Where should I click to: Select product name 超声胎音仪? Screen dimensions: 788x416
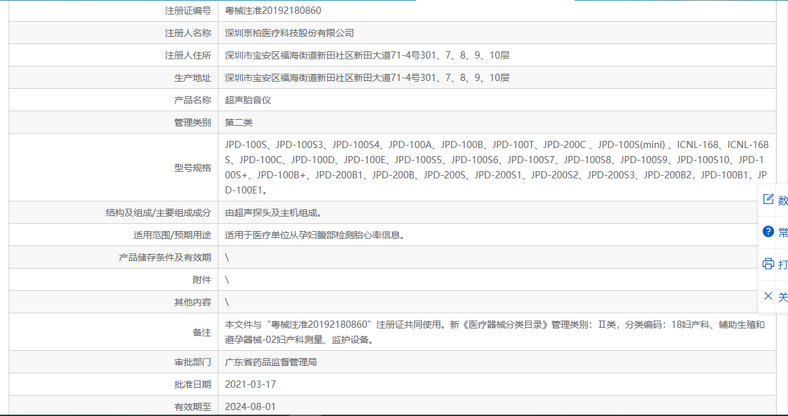pyautogui.click(x=248, y=100)
